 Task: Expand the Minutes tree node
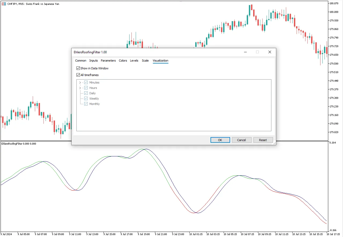pyautogui.click(x=80, y=82)
